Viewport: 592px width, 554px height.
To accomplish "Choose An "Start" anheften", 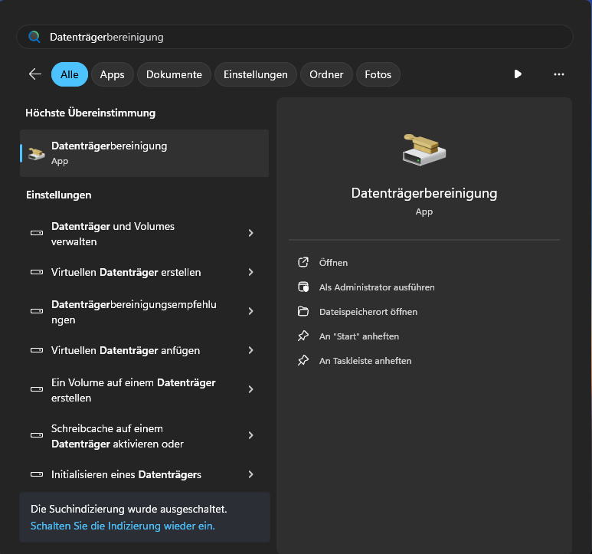I will point(359,336).
